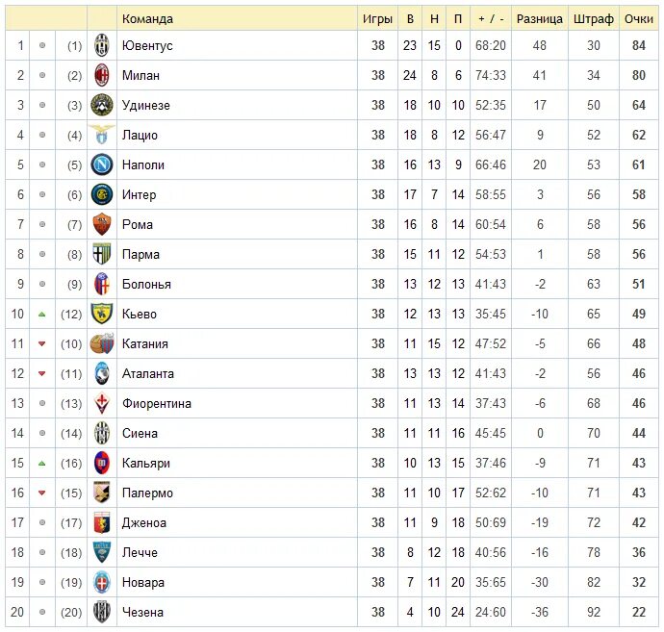
Task: Sort table by the Очки column header
Action: 638,18
